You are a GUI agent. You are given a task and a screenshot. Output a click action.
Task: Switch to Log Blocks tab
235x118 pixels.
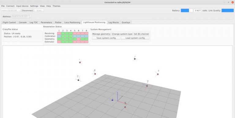coord(114,22)
